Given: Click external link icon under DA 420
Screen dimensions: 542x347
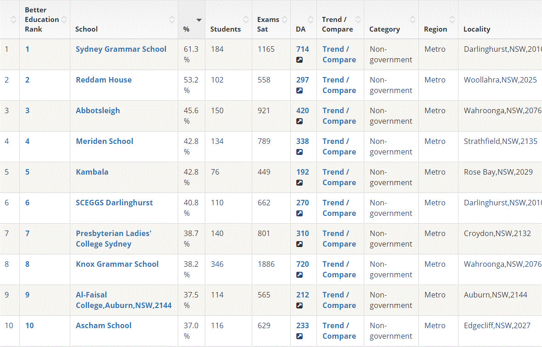Looking at the screenshot, I should 299,121.
